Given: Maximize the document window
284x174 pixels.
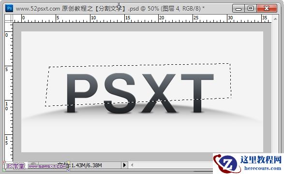Looking at the screenshot, I should (251, 8).
